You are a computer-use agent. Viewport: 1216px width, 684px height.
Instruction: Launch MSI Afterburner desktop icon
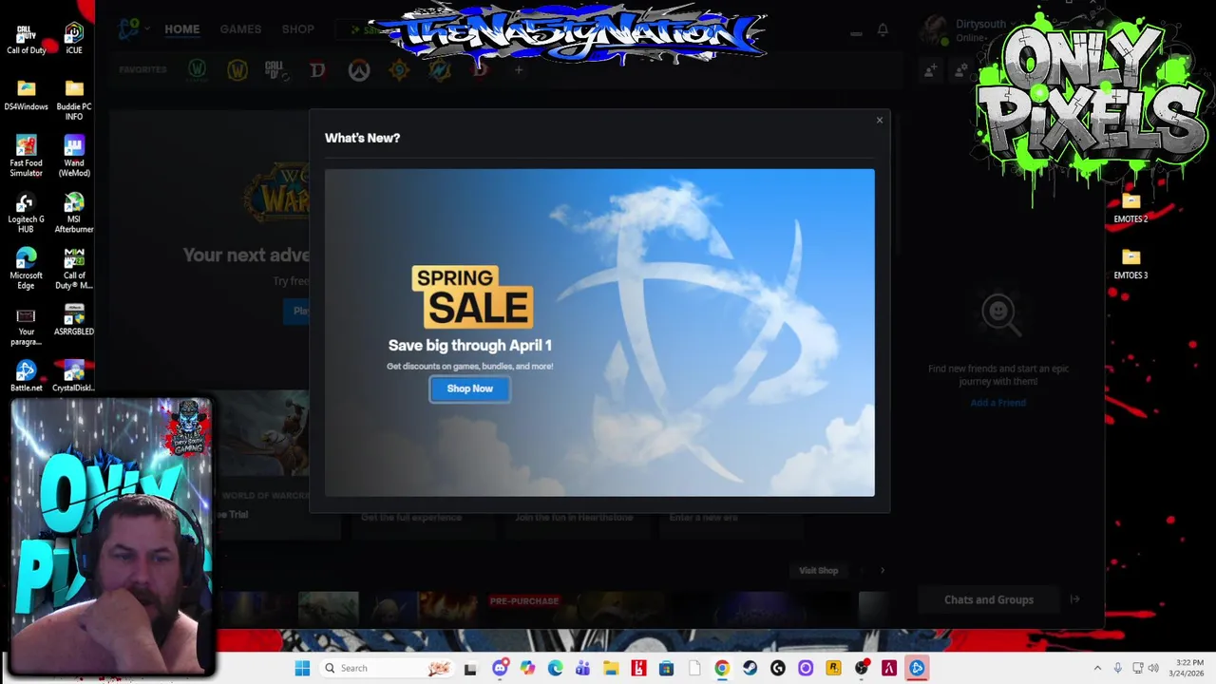click(74, 213)
